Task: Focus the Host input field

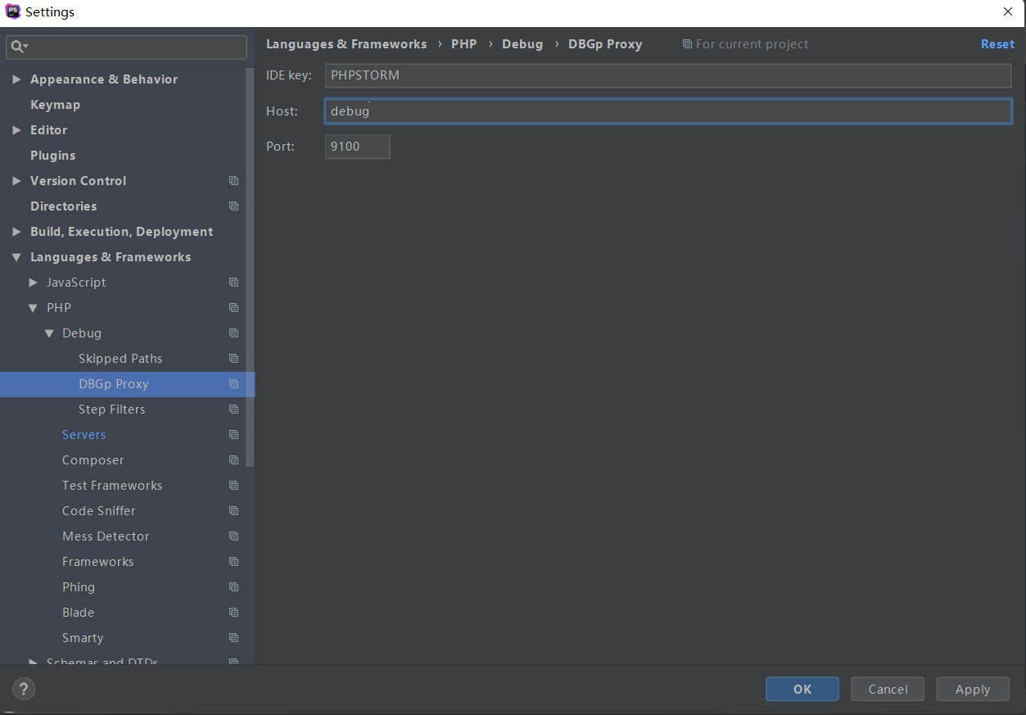Action: tap(668, 111)
